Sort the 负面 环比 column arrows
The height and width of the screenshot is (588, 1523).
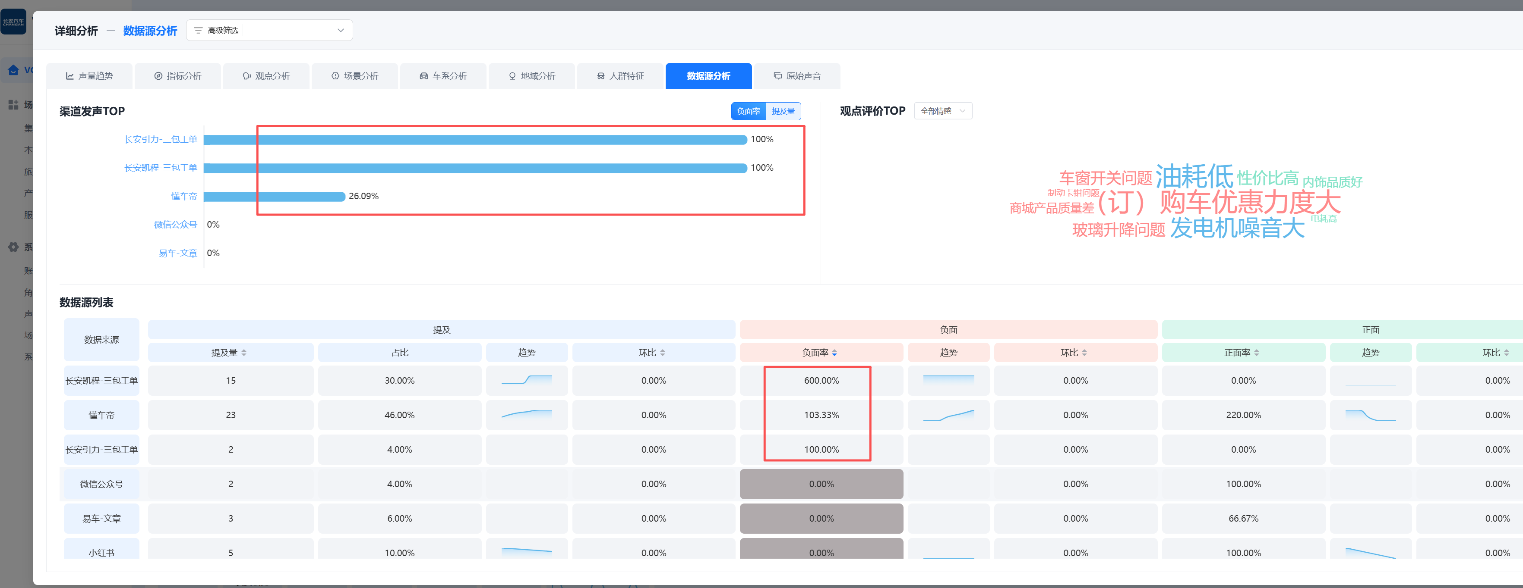tap(1084, 353)
